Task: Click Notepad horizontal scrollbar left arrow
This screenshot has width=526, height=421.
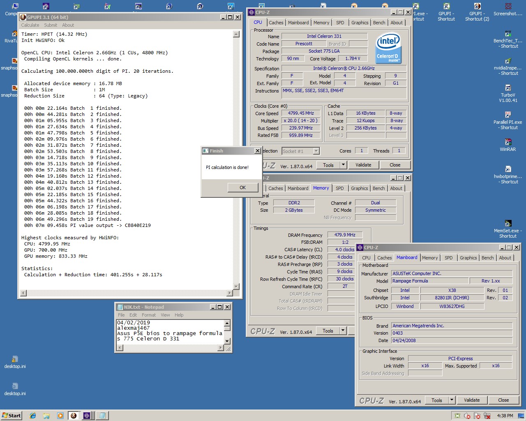Action: [120, 348]
